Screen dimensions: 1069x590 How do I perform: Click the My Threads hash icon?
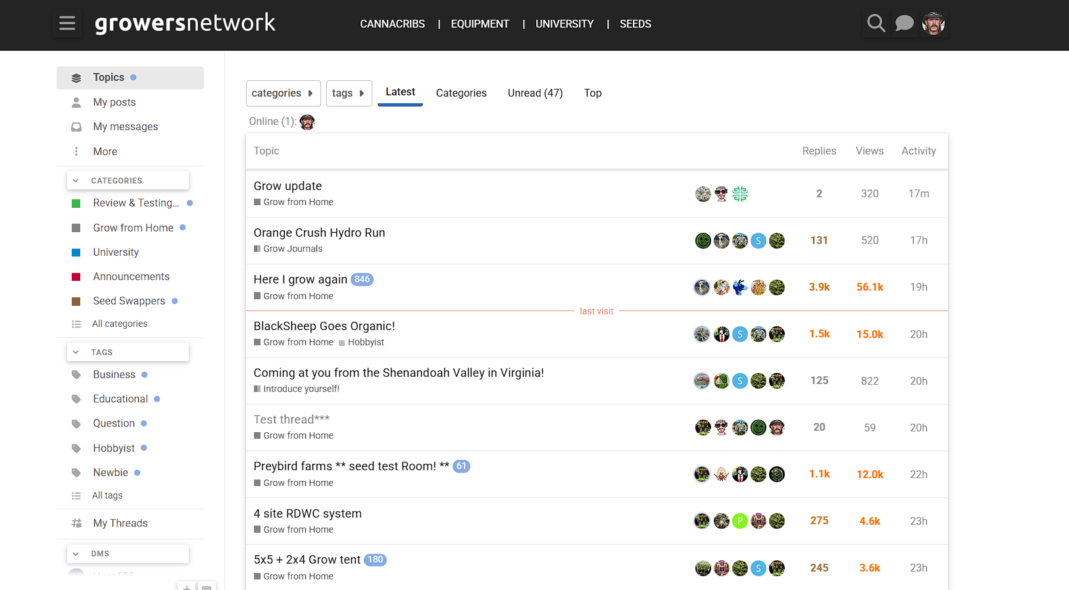tap(76, 524)
